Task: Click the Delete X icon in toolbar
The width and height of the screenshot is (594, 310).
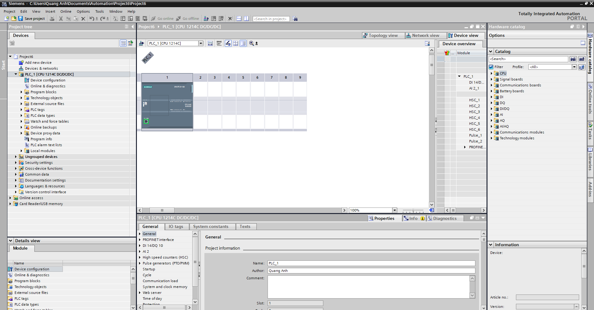Action: pyautogui.click(x=83, y=19)
